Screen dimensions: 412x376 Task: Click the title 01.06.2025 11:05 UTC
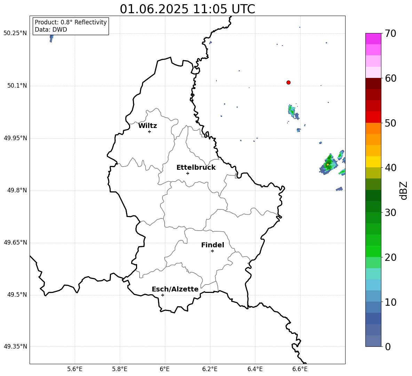[x=188, y=9]
